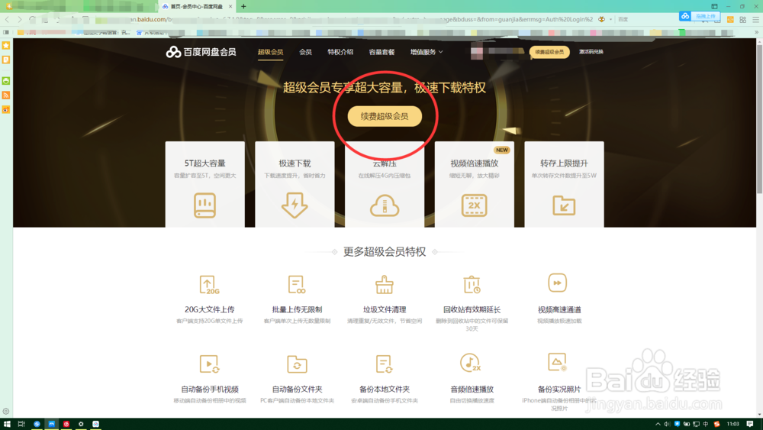
Task: Click the 视频倍速播放 2X icon
Action: click(x=474, y=205)
